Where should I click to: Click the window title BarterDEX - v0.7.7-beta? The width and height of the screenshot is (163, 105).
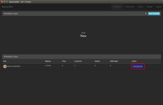coord(20,2)
